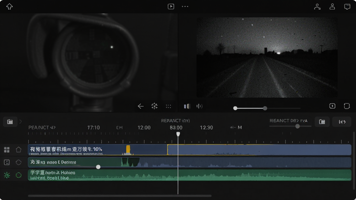This screenshot has width=356, height=200.
Task: Toggle the split-compare icon below the right viewer
Action: tap(187, 106)
